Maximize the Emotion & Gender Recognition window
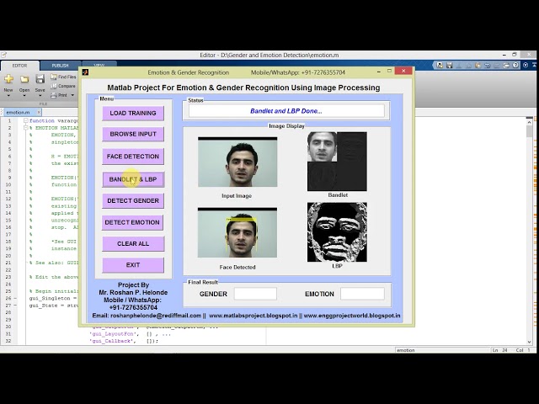 (389, 71)
